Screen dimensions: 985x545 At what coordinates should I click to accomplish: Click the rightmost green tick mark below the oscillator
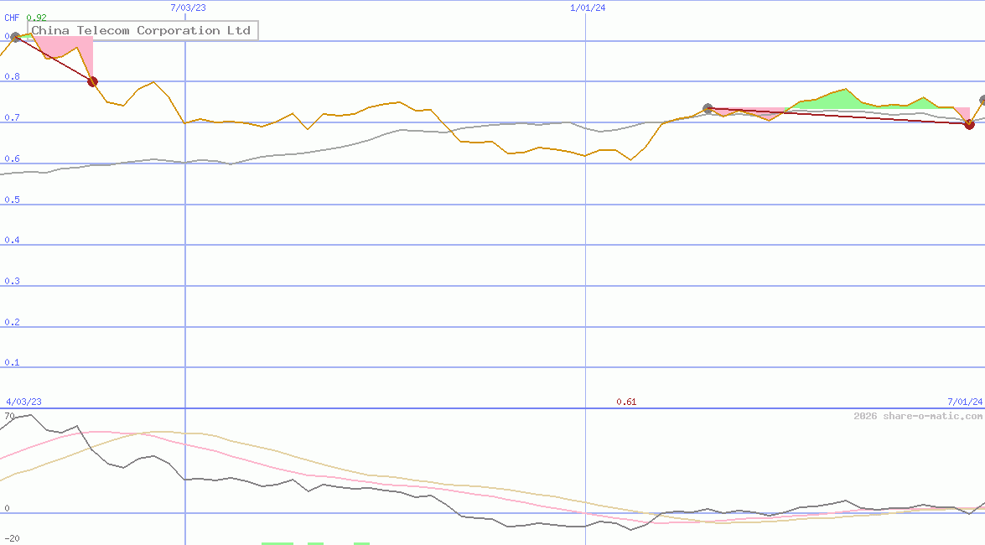tap(361, 542)
